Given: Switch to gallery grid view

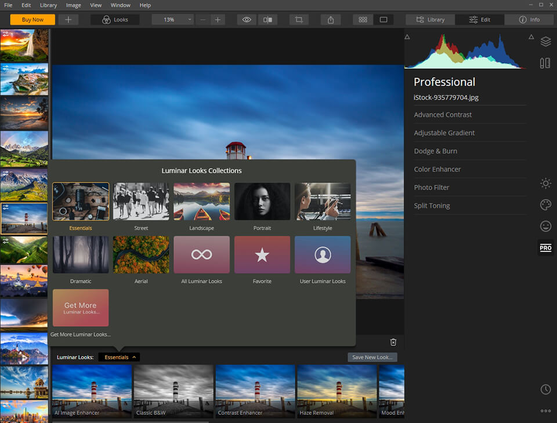Looking at the screenshot, I should click(363, 20).
